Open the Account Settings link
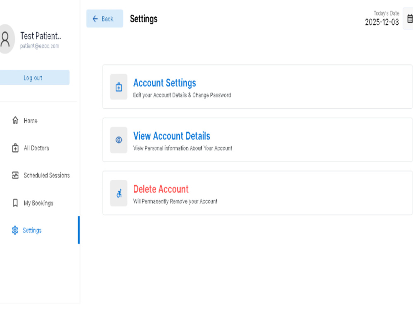Viewport: 413px width, 309px height. coord(165,83)
